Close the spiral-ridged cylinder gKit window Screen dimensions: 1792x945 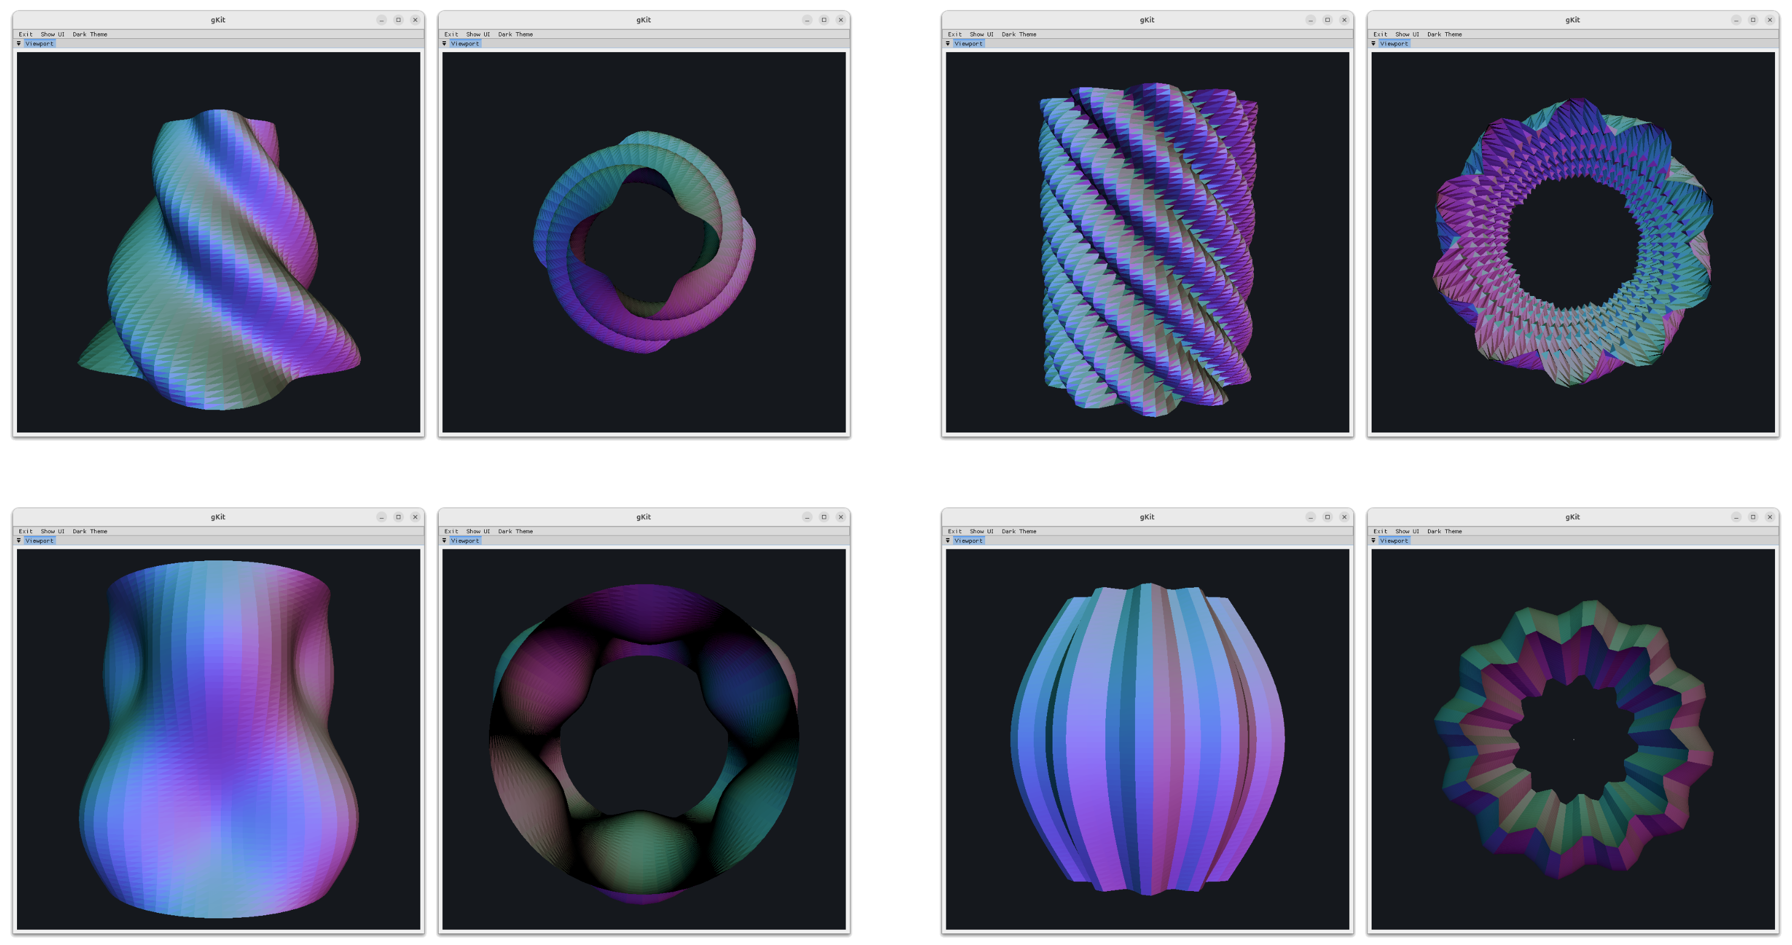click(1345, 20)
